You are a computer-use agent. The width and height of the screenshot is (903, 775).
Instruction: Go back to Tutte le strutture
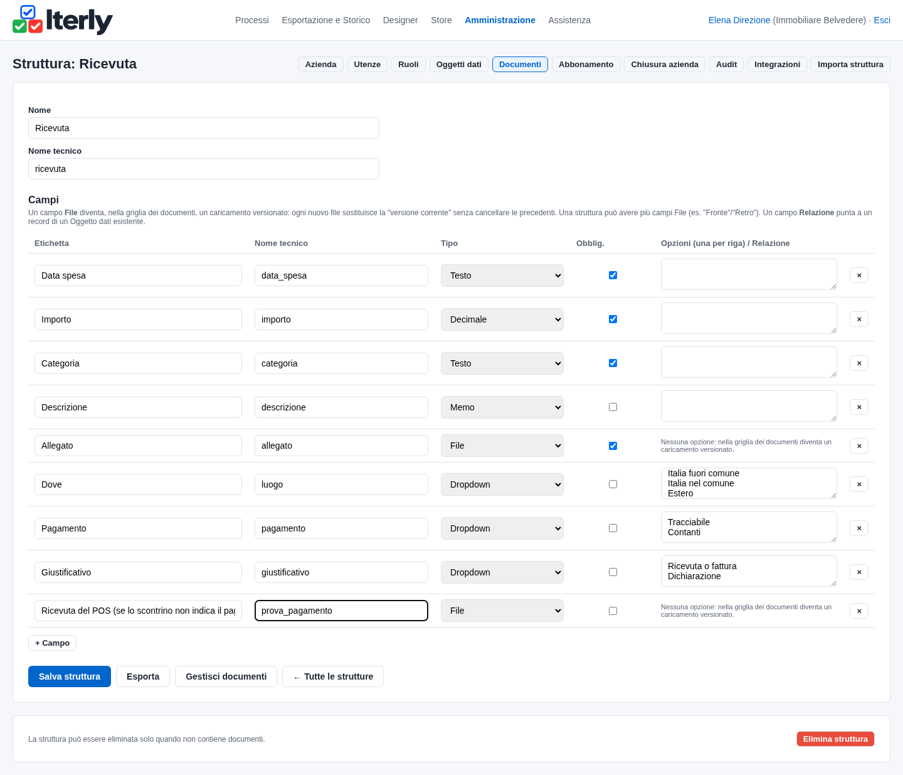333,676
